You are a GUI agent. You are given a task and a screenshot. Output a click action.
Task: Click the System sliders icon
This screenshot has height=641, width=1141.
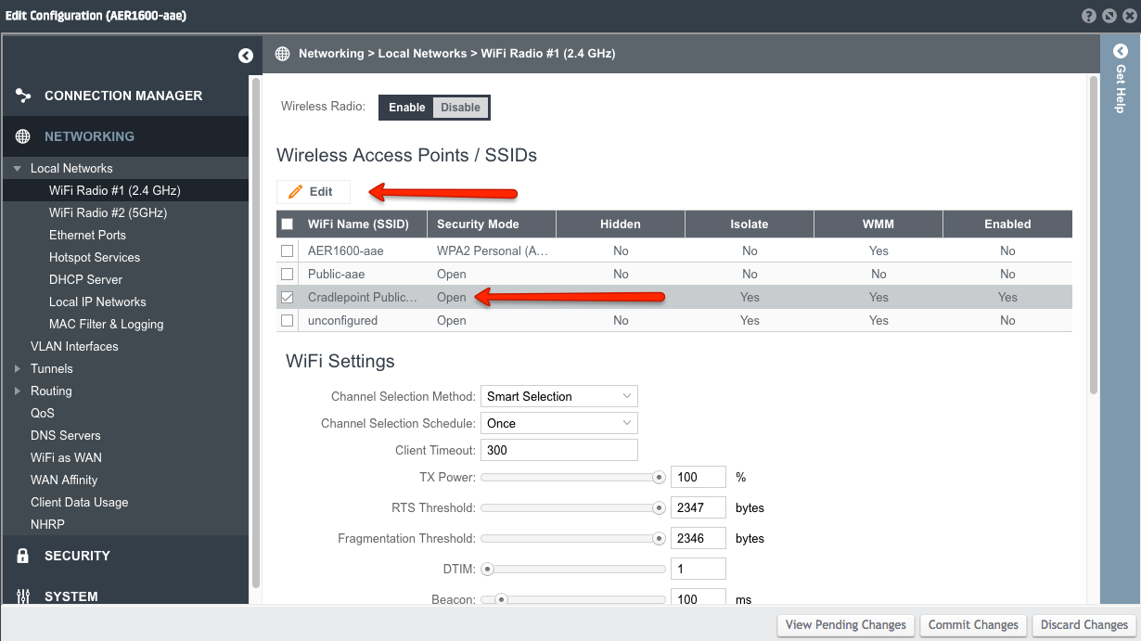point(23,596)
